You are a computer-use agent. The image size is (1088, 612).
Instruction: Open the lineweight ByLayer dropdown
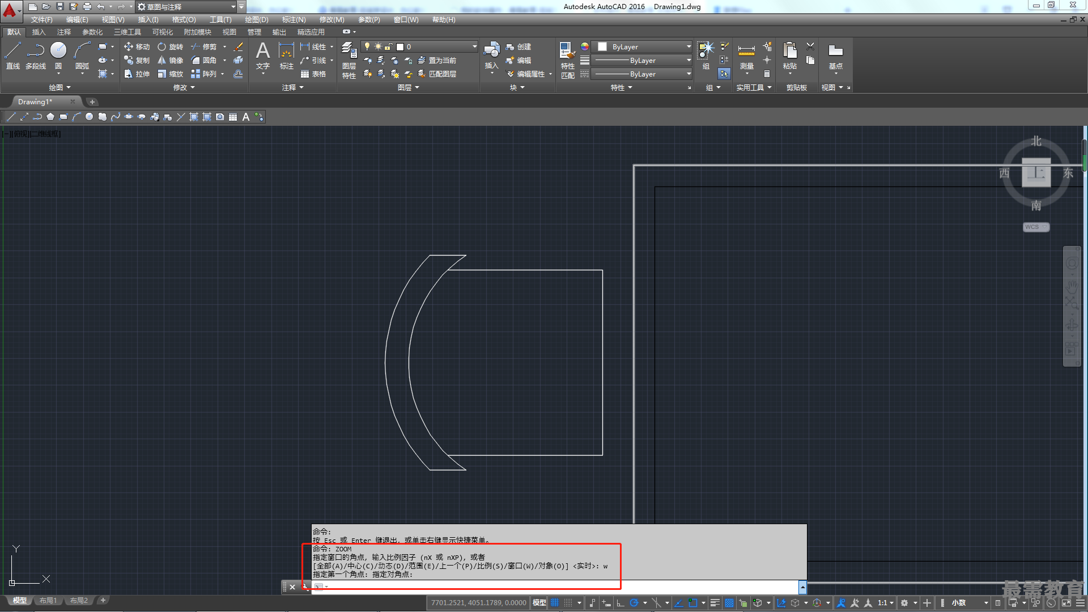point(643,60)
